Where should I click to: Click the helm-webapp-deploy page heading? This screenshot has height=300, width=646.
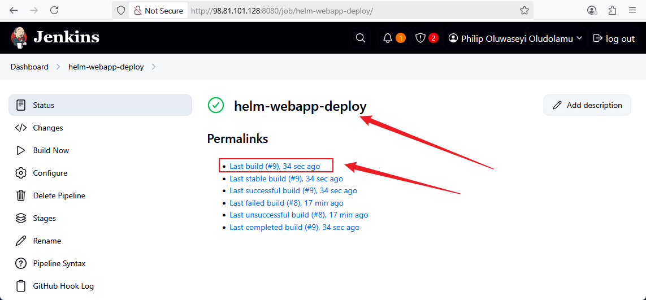pyautogui.click(x=300, y=106)
